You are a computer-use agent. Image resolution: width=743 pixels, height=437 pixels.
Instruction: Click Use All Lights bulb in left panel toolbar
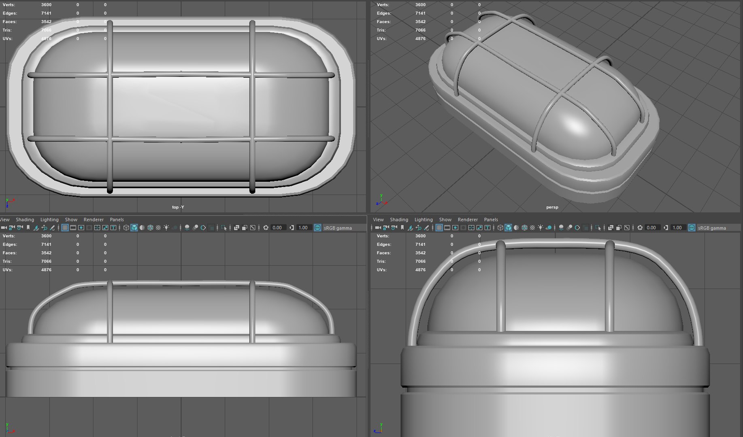pyautogui.click(x=166, y=228)
